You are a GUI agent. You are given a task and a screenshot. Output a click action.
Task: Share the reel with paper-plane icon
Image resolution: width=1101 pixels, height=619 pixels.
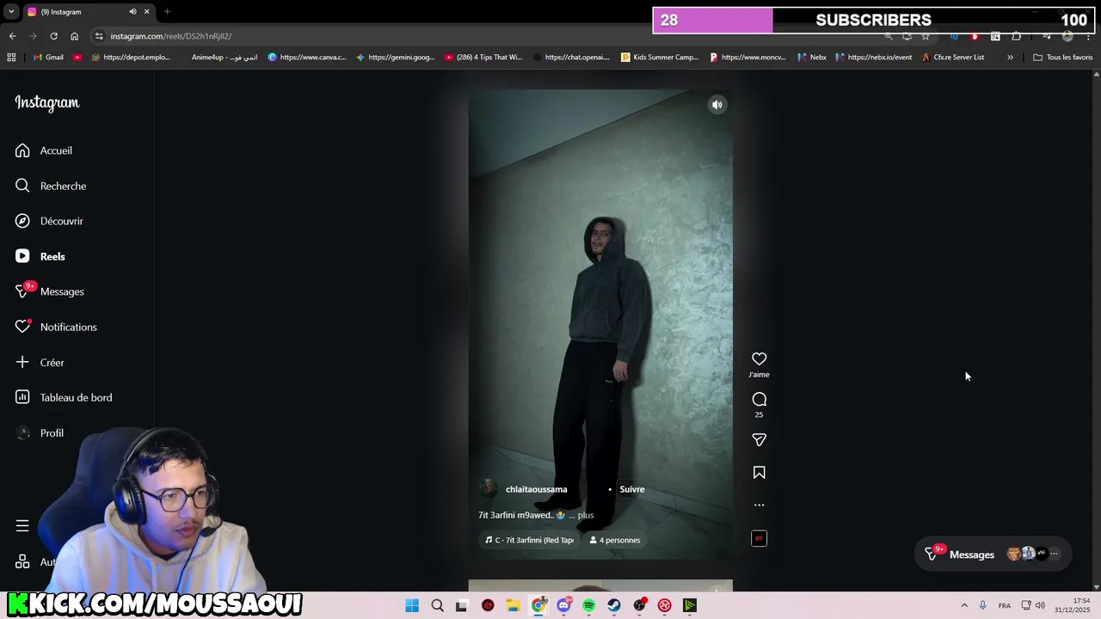tap(759, 439)
